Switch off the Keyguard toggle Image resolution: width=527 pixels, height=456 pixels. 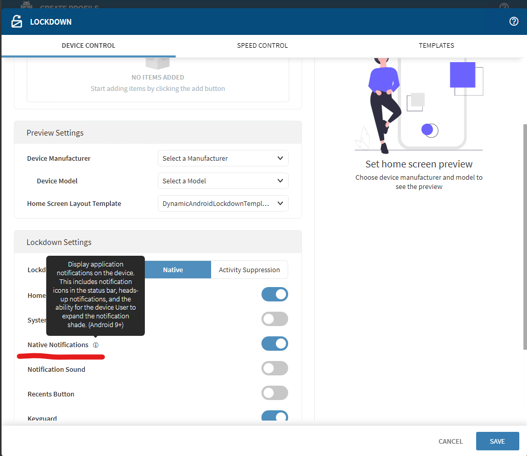275,416
